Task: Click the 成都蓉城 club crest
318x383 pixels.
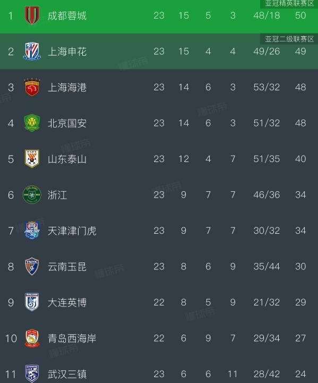Action: tap(32, 15)
